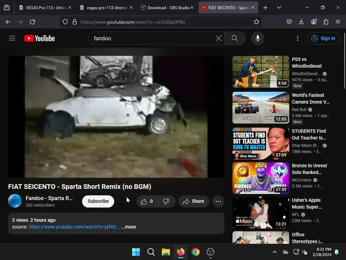Dislike this video
The height and width of the screenshot is (260, 346).
[x=166, y=201]
